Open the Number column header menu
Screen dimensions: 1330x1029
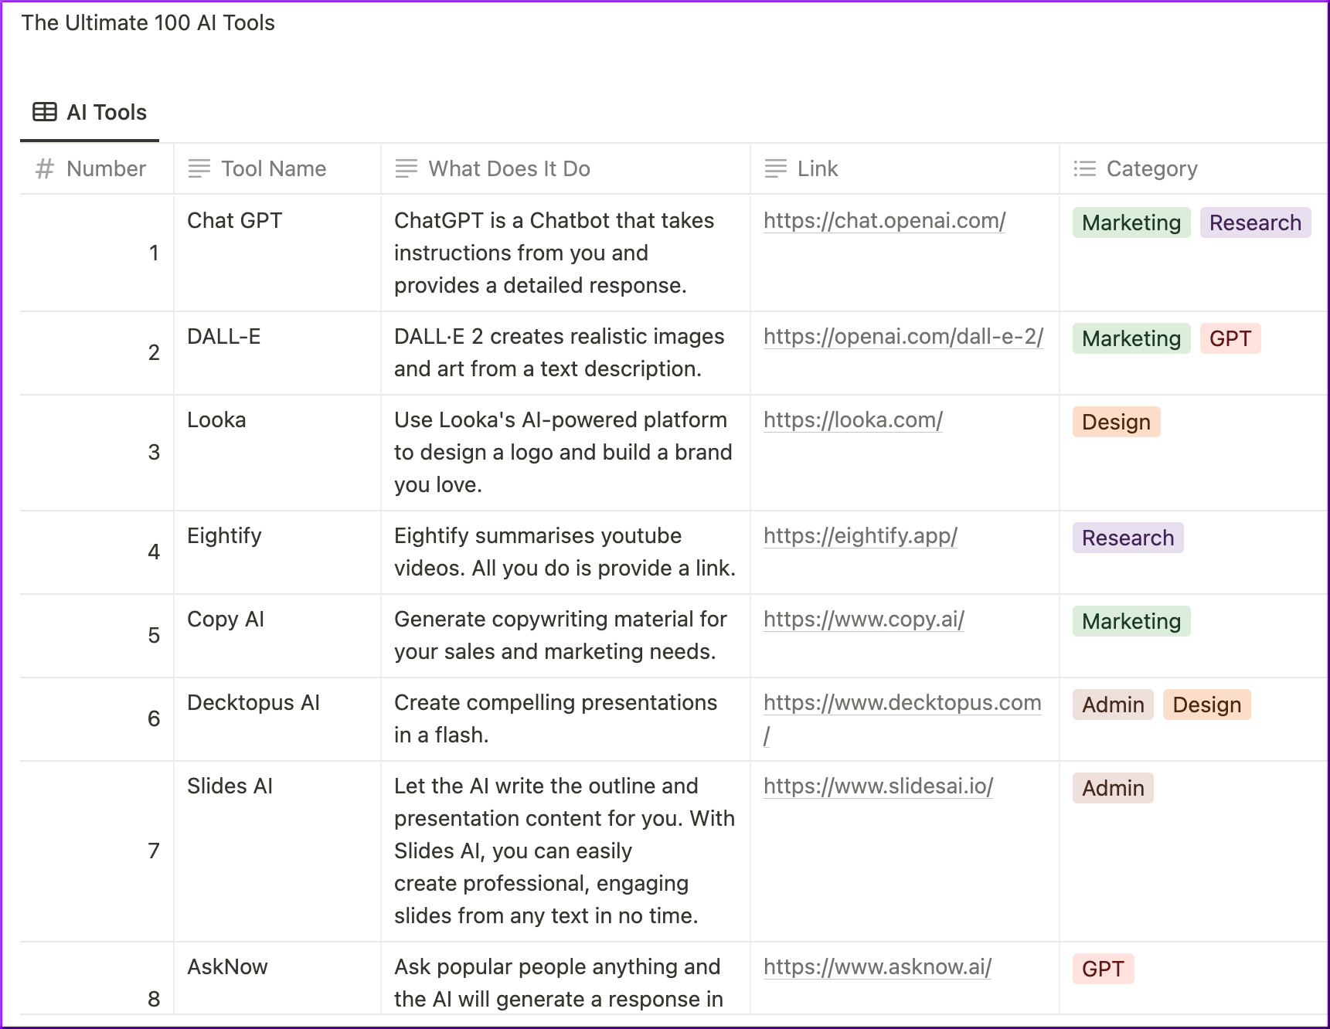tap(97, 168)
